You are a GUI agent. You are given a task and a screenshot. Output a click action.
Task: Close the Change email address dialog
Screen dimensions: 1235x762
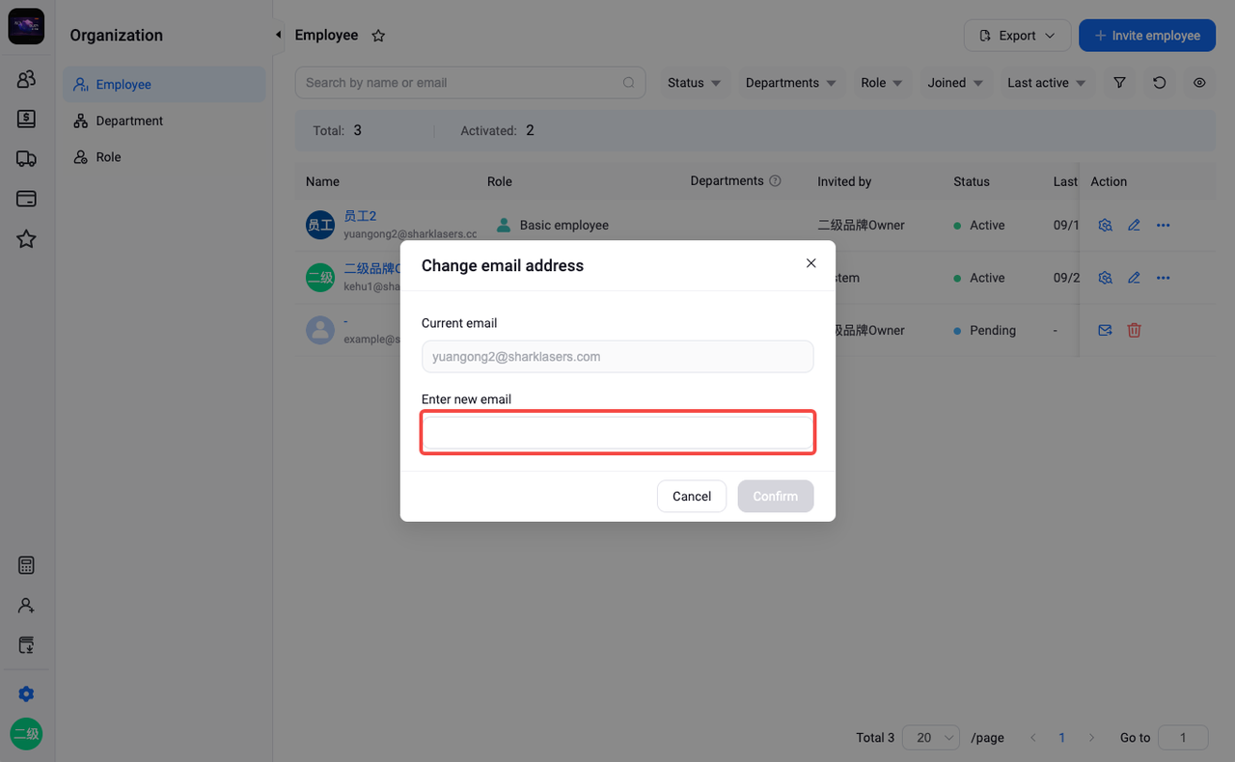[810, 263]
